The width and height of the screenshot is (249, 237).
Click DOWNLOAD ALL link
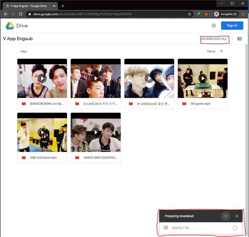tap(214, 39)
